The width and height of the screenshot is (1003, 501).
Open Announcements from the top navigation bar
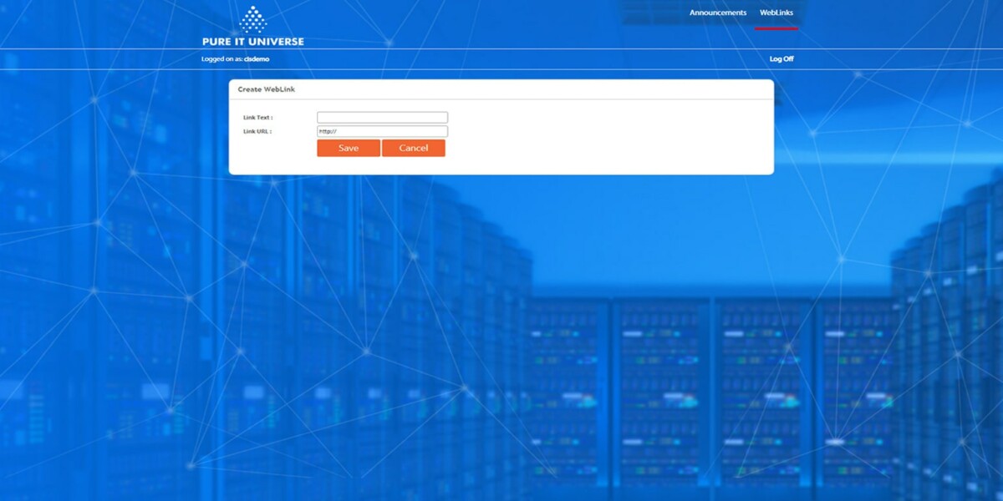(x=716, y=13)
